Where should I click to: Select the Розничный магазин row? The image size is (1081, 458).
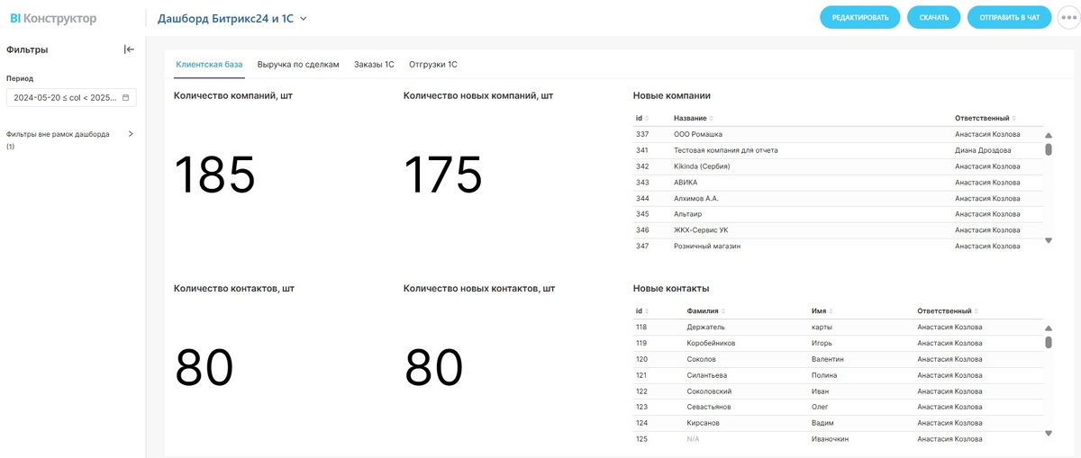(838, 246)
